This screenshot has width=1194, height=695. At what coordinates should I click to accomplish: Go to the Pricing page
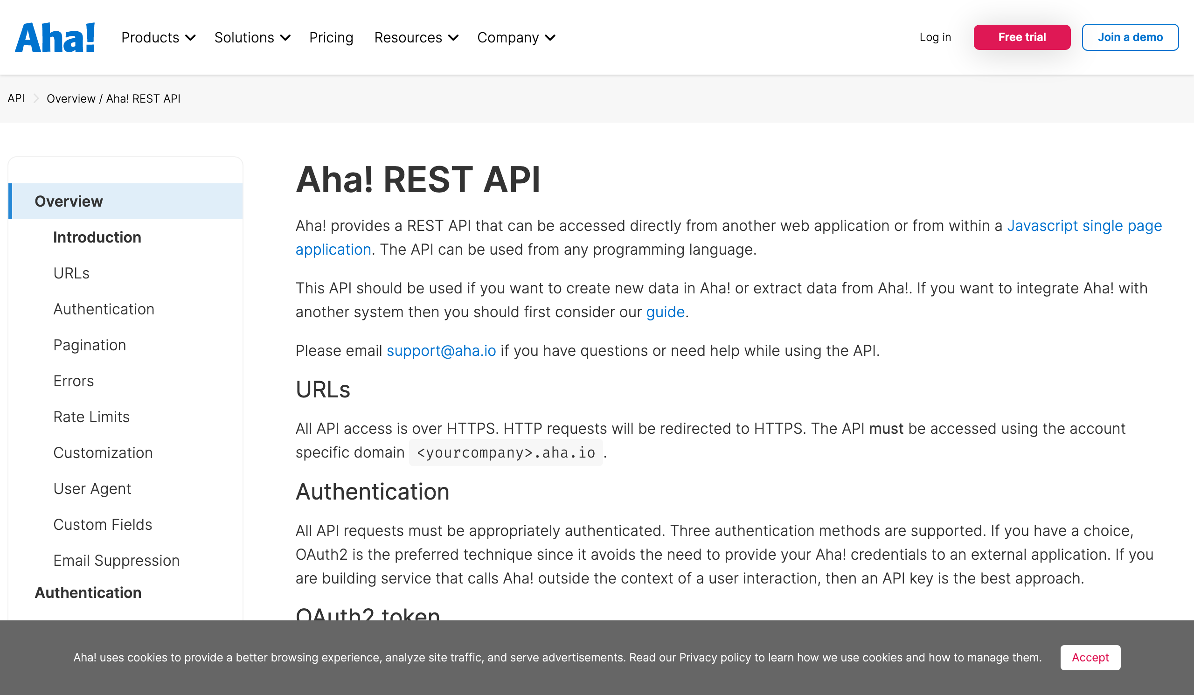pos(331,37)
